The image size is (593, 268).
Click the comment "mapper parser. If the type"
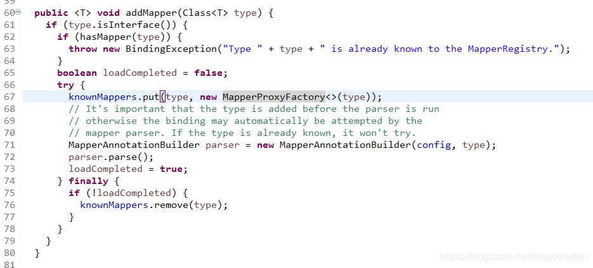[242, 133]
